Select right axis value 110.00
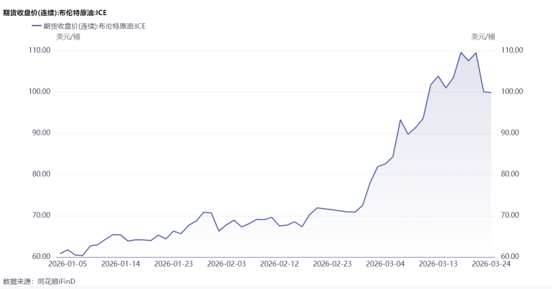Image resolution: width=552 pixels, height=289 pixels. tap(512, 50)
